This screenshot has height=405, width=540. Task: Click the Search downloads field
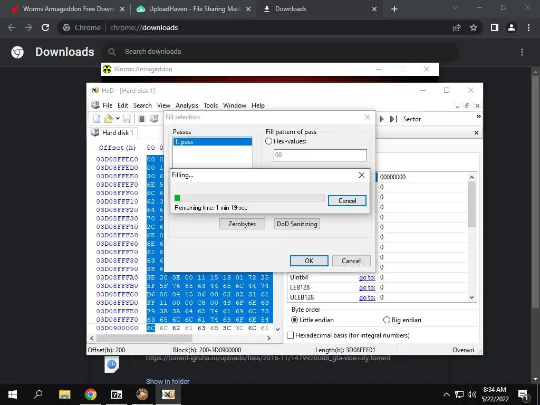pos(281,52)
